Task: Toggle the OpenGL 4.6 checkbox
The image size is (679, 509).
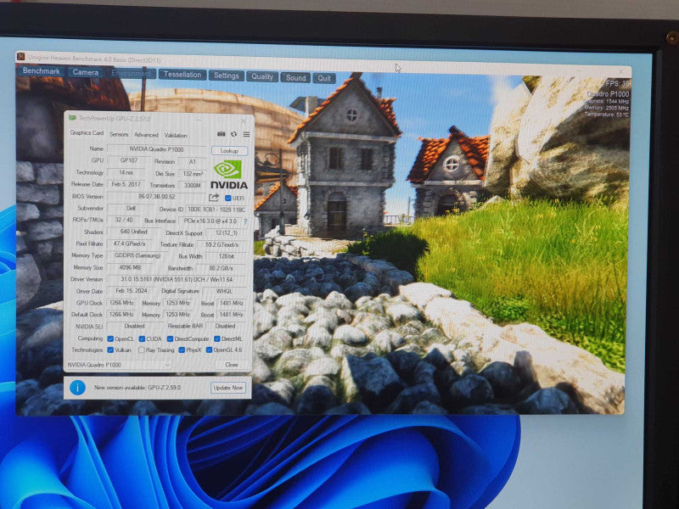Action: tap(209, 350)
